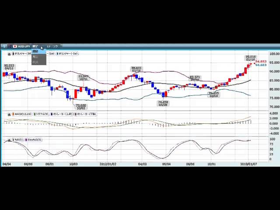Toggle the SlowD(3) stochastic legend
280x210 pixels.
[34, 140]
